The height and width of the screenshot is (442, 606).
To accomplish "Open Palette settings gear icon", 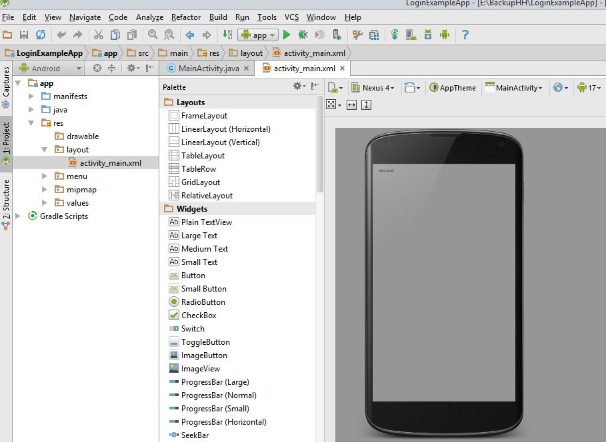I will 298,87.
